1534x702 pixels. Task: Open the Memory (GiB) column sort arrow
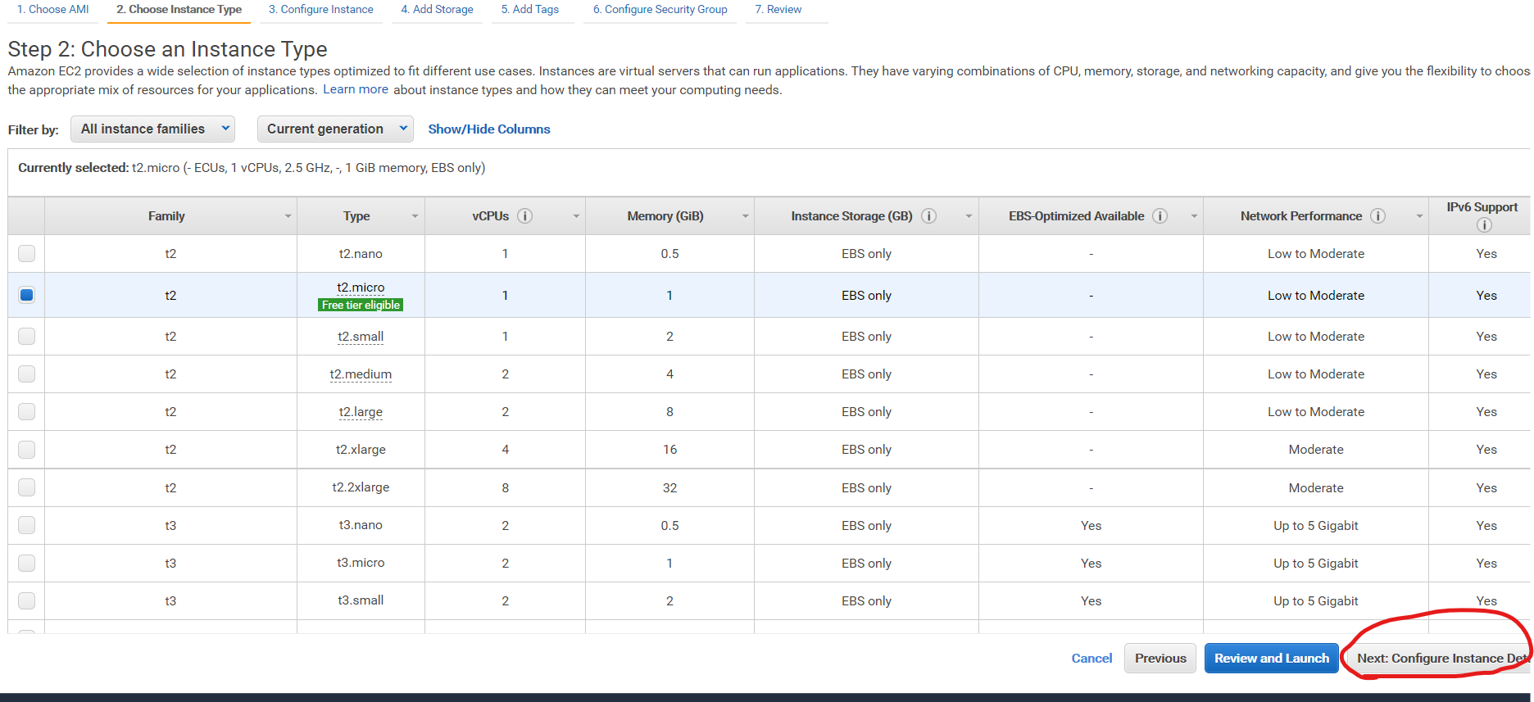(745, 216)
